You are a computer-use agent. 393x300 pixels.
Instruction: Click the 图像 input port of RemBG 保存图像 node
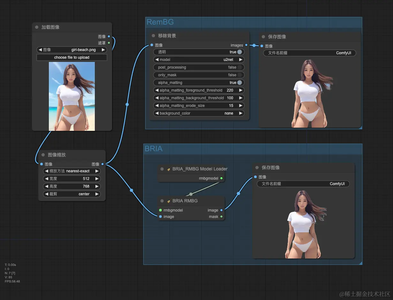pos(262,46)
